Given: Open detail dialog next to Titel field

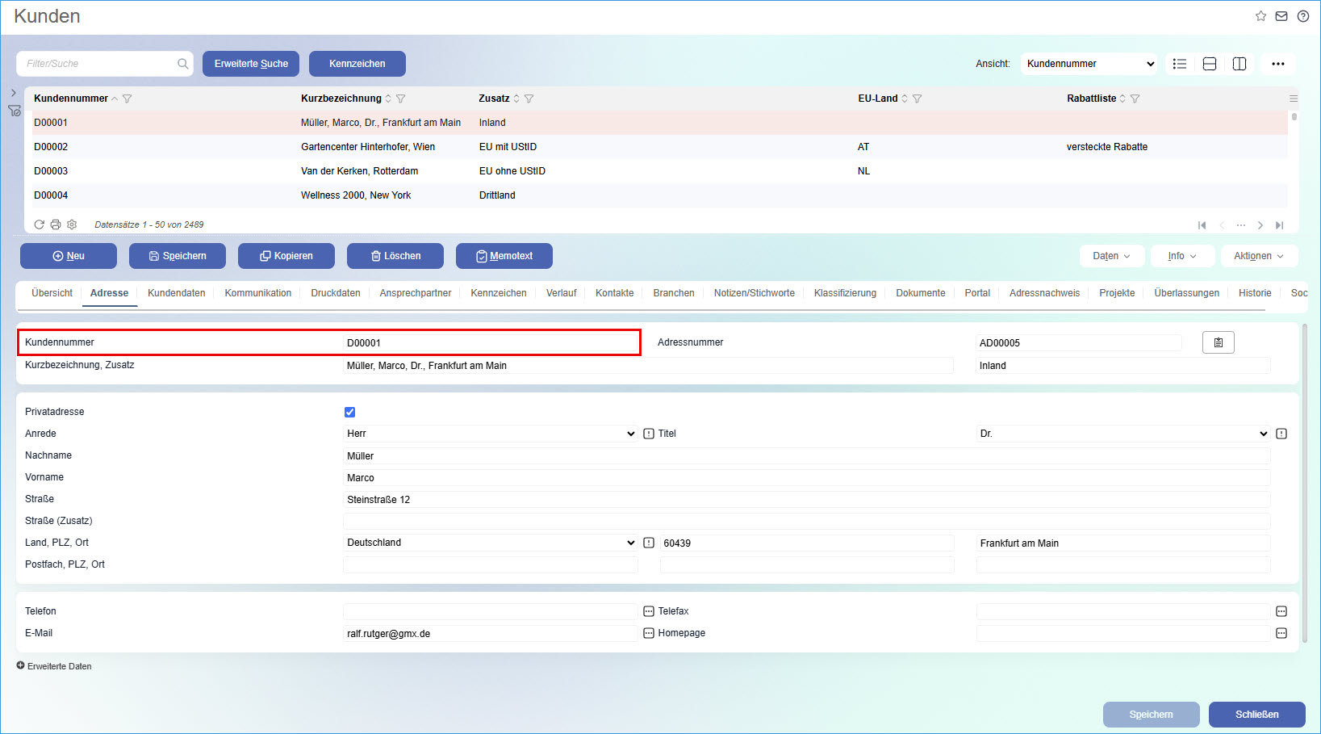Looking at the screenshot, I should (x=648, y=434).
